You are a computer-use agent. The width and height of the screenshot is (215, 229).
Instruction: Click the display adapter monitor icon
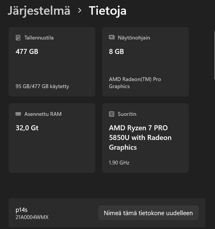coord(112,37)
